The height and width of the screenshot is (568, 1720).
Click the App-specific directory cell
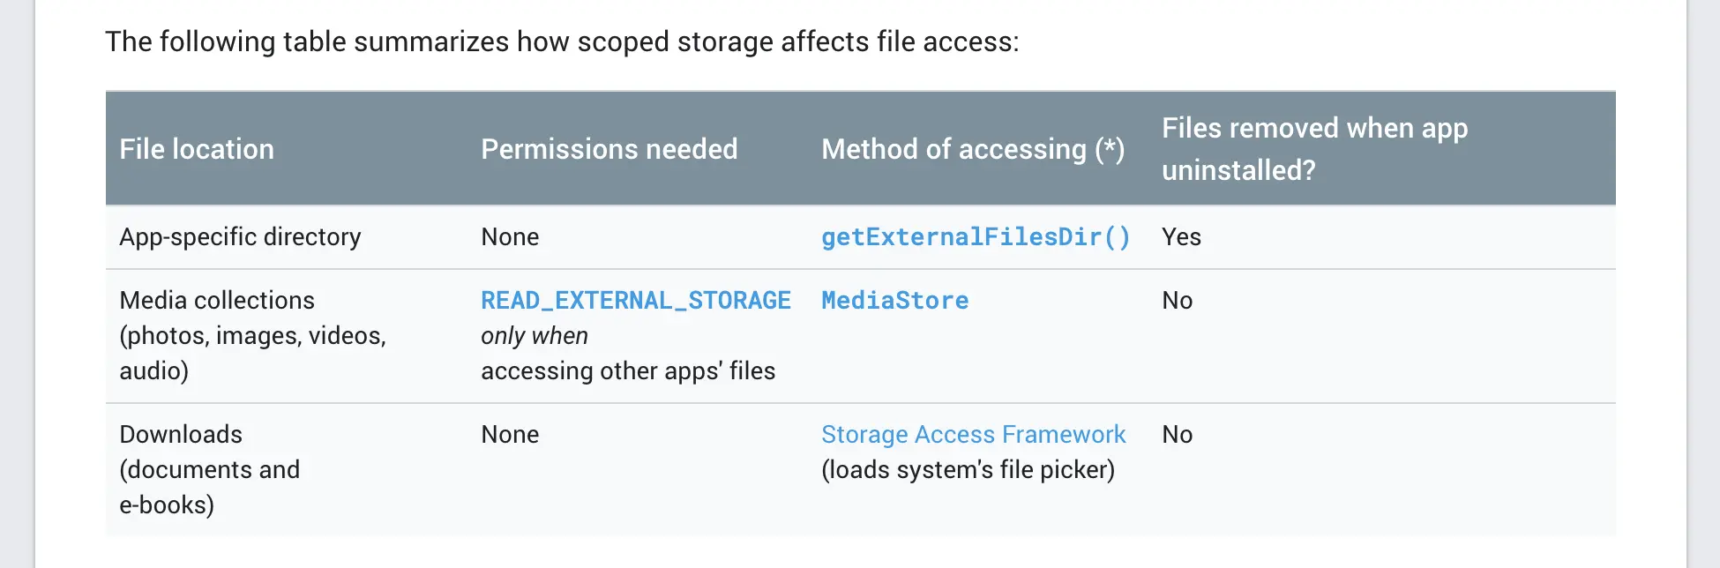pos(240,237)
